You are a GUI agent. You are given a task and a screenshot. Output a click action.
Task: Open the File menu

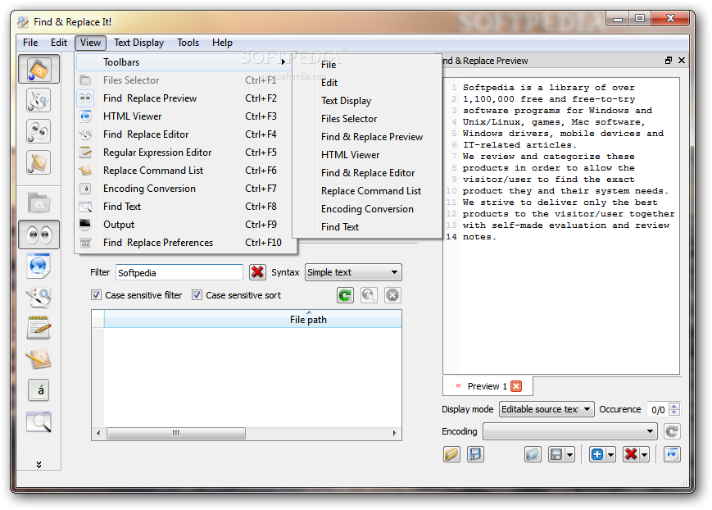coord(30,43)
